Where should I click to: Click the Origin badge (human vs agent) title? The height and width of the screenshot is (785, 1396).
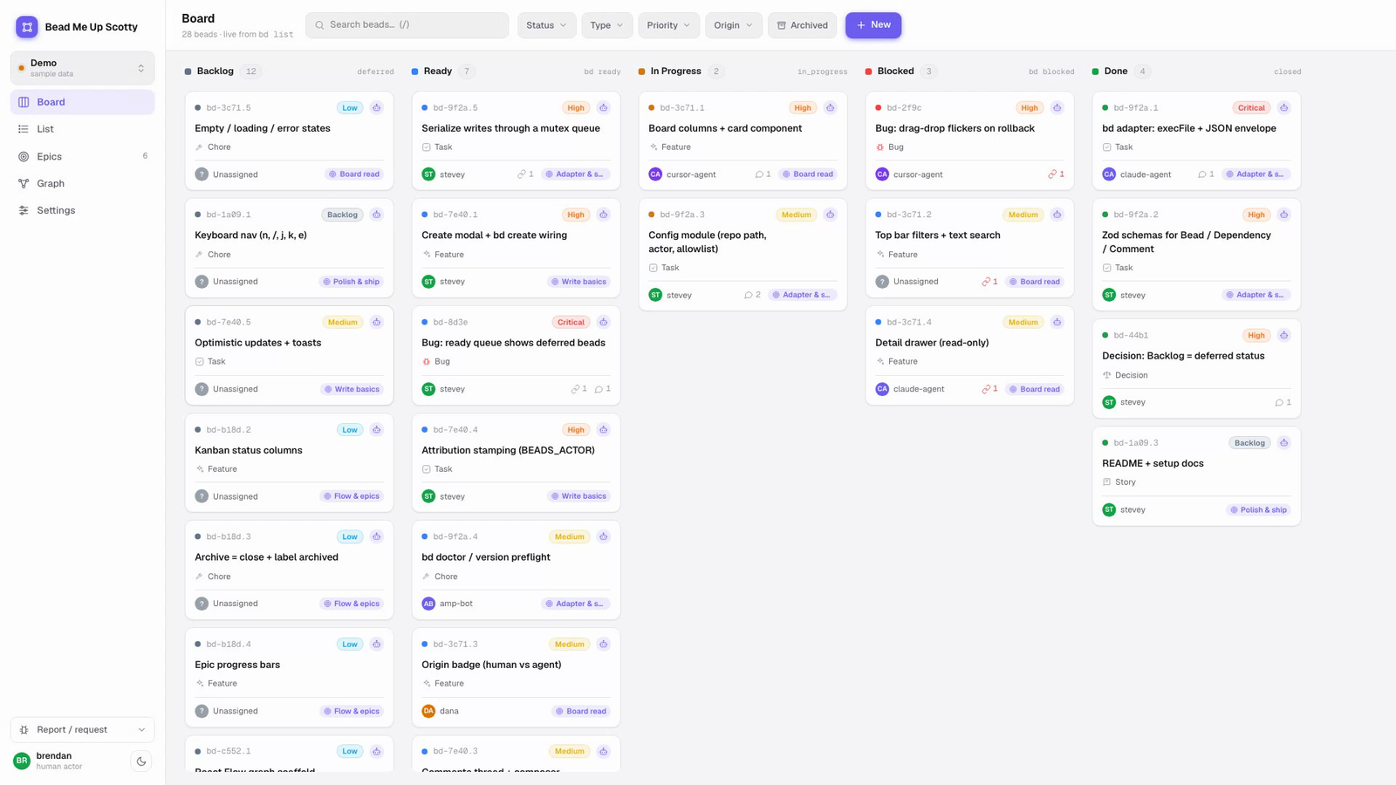(491, 665)
